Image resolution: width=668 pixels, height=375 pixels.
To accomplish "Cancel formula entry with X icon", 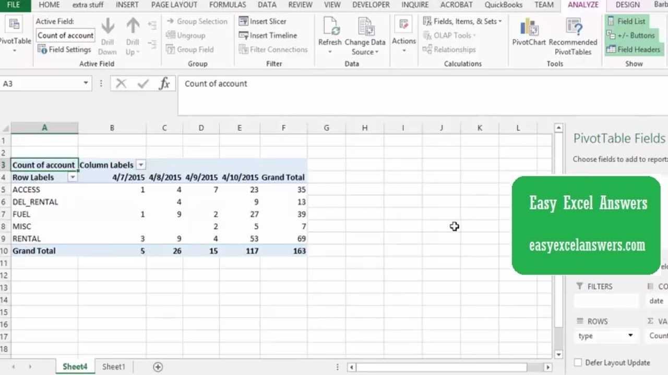I will [121, 83].
